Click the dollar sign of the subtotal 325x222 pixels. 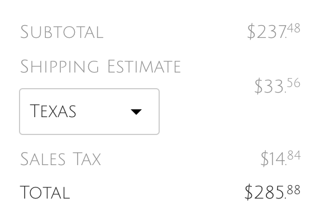[x=251, y=31]
